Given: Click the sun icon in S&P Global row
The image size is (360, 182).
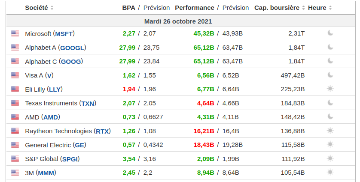Looking at the screenshot, I should (330, 158).
